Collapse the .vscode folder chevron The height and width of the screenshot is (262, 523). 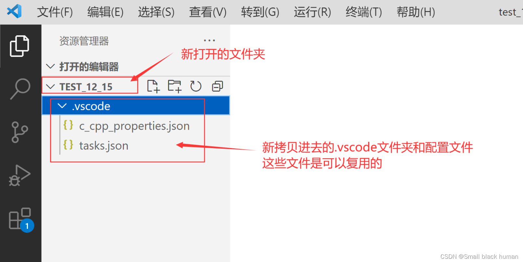point(62,106)
